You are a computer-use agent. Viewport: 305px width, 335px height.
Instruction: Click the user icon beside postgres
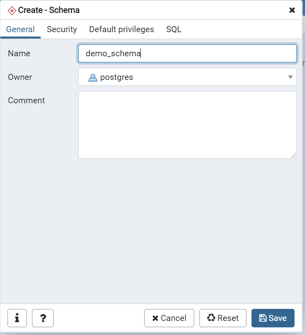(93, 78)
